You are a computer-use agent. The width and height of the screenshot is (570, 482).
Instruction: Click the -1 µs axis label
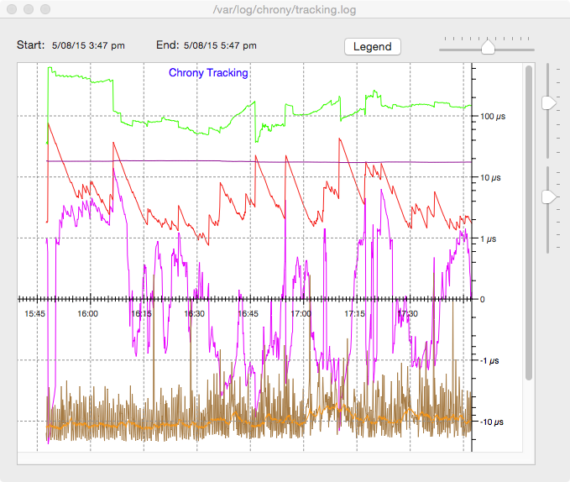pyautogui.click(x=489, y=361)
